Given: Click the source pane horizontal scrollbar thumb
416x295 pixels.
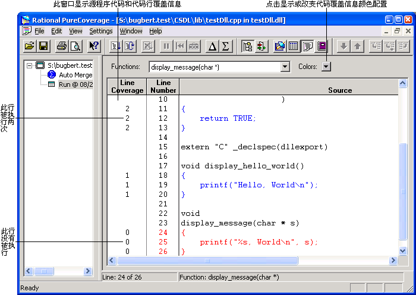Looking at the screenshot, I should tap(207, 261).
